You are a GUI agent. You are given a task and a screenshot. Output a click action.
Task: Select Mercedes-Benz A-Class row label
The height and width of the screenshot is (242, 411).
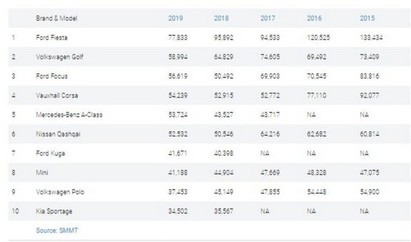(x=69, y=115)
